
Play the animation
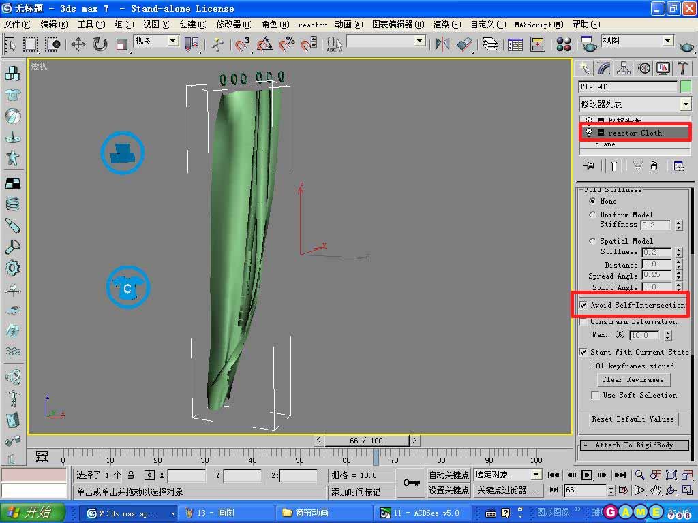[x=587, y=475]
